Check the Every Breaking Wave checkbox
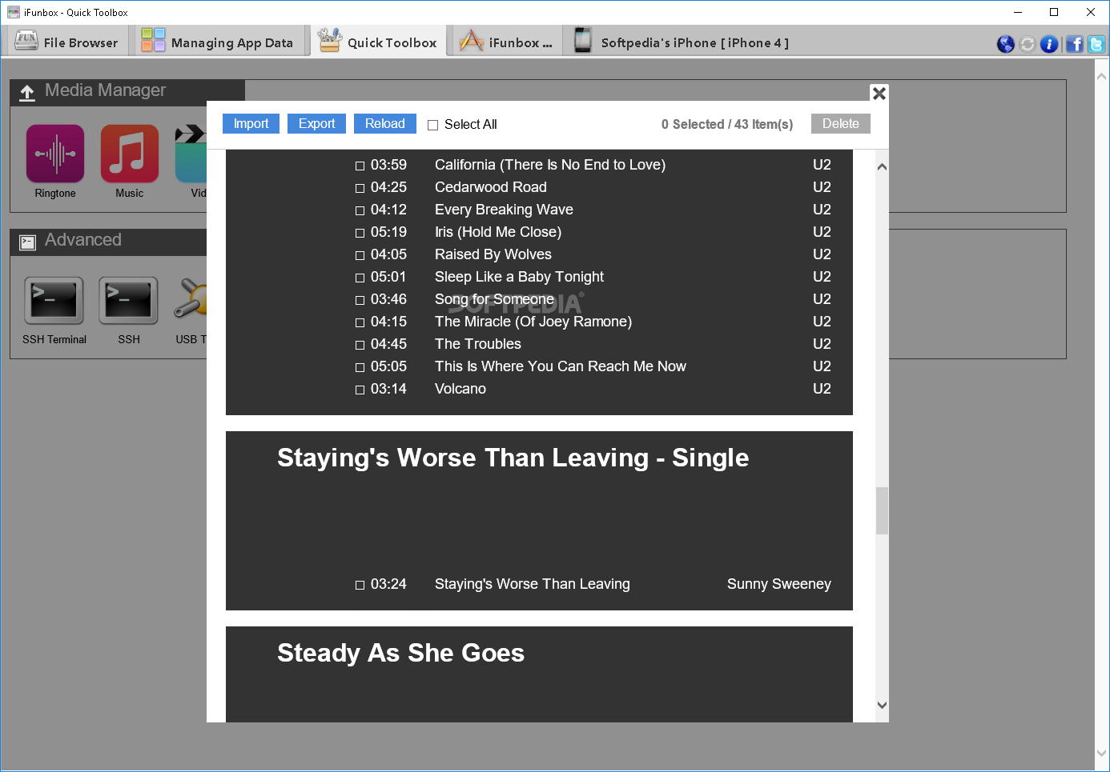 click(x=360, y=210)
